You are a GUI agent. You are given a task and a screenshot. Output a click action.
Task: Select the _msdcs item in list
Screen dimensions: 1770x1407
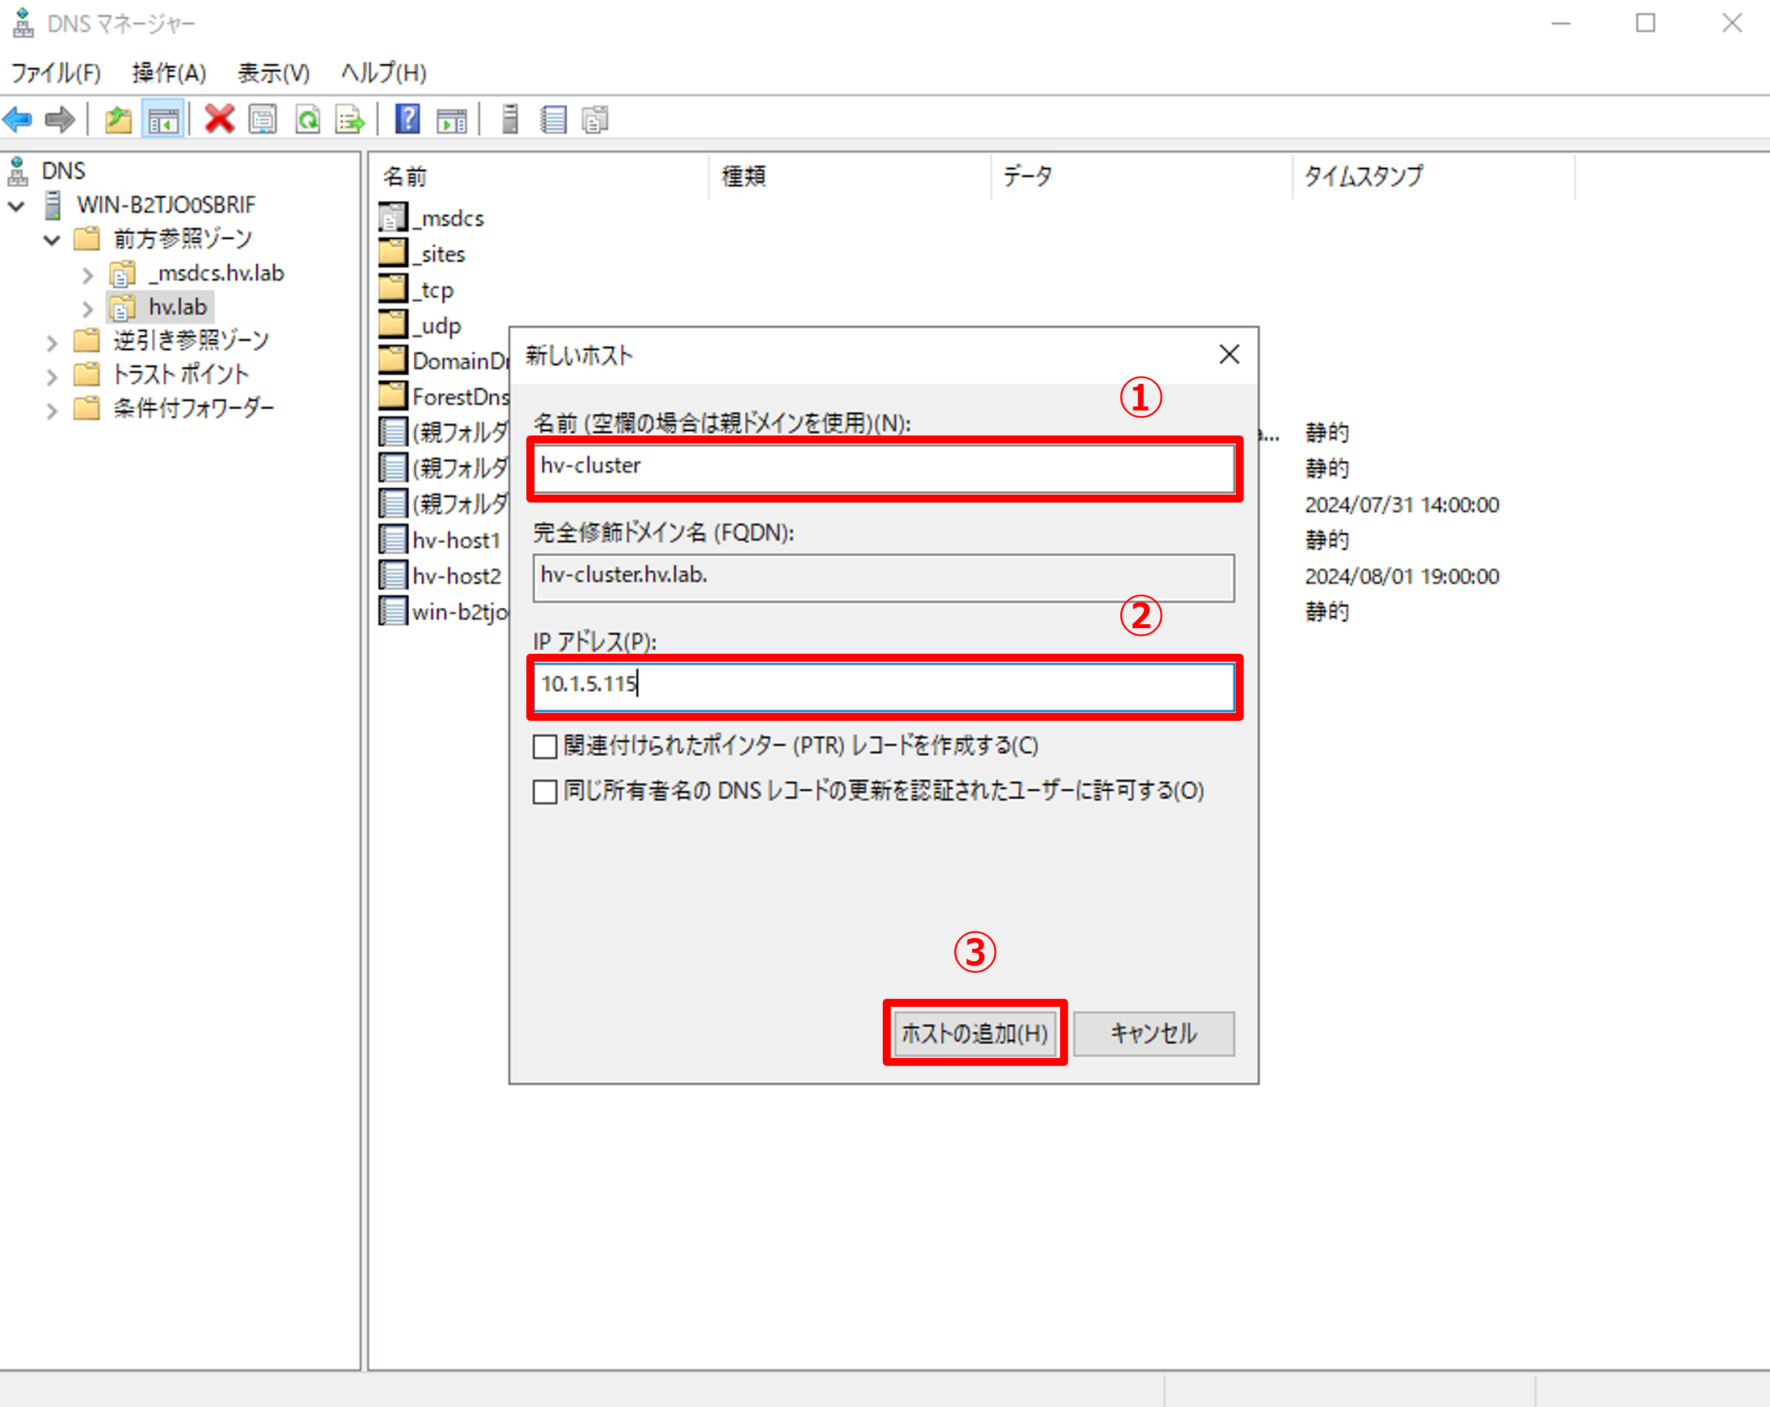coord(433,218)
